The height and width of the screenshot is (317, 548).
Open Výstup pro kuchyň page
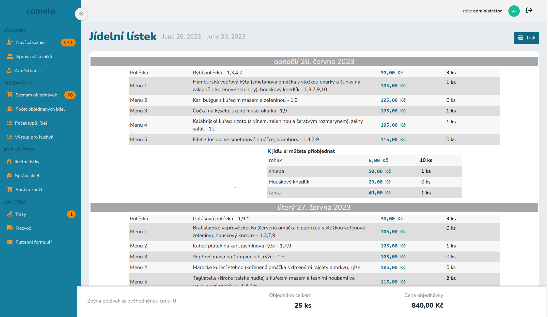click(34, 137)
